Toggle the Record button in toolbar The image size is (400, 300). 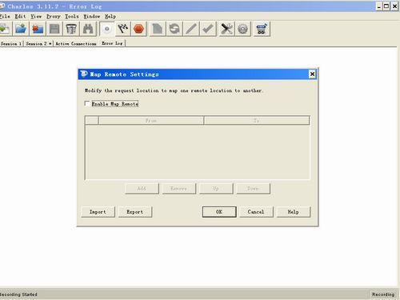click(x=107, y=29)
